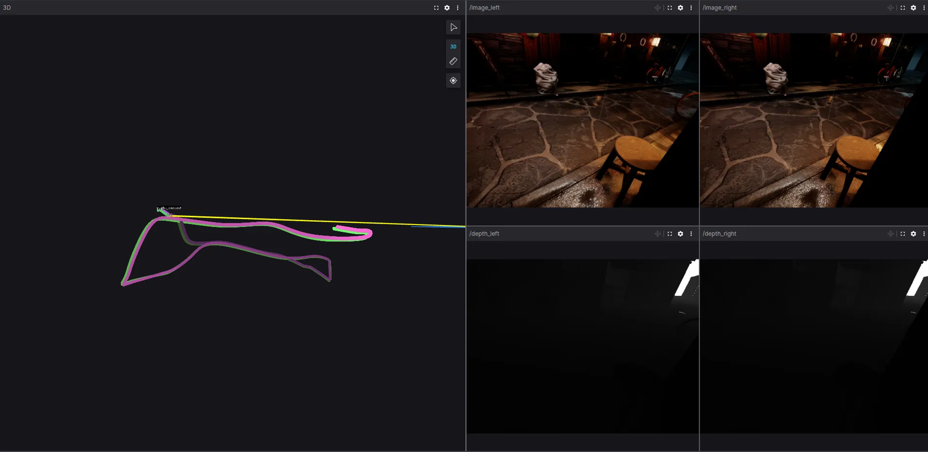This screenshot has width=928, height=452.
Task: Select the ruler measure tool
Action: [x=453, y=61]
